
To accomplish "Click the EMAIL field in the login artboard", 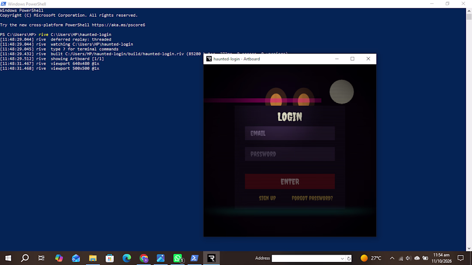I will coord(290,133).
